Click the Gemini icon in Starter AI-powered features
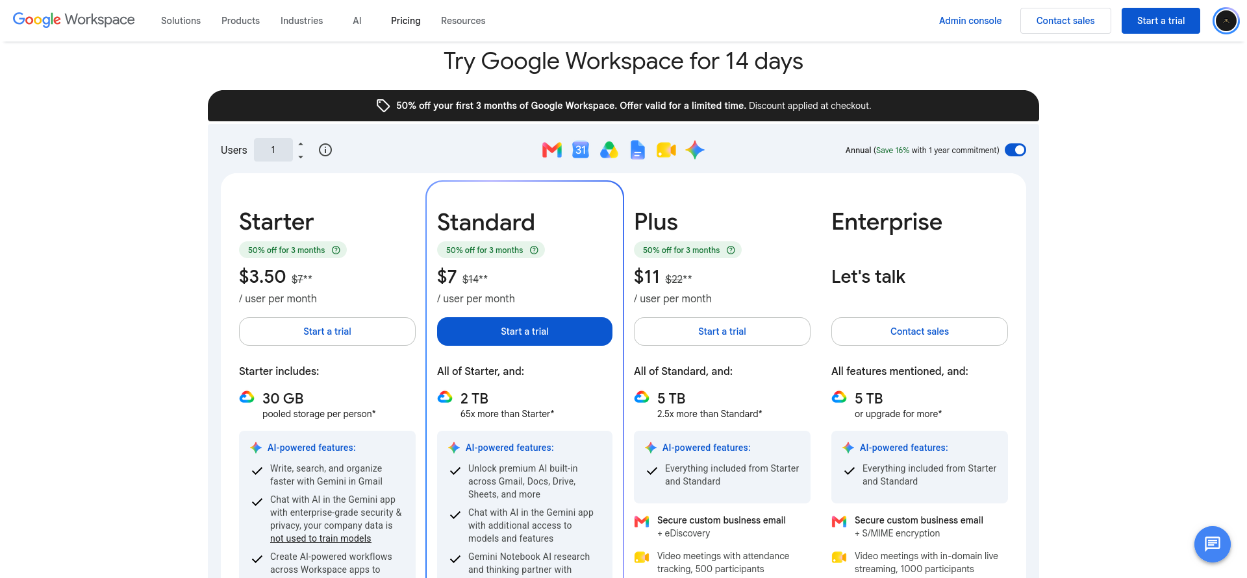1247x578 pixels. (256, 448)
